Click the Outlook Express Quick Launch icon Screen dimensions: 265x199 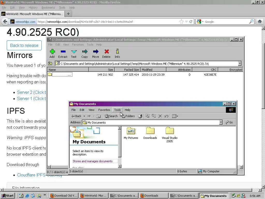click(x=33, y=196)
